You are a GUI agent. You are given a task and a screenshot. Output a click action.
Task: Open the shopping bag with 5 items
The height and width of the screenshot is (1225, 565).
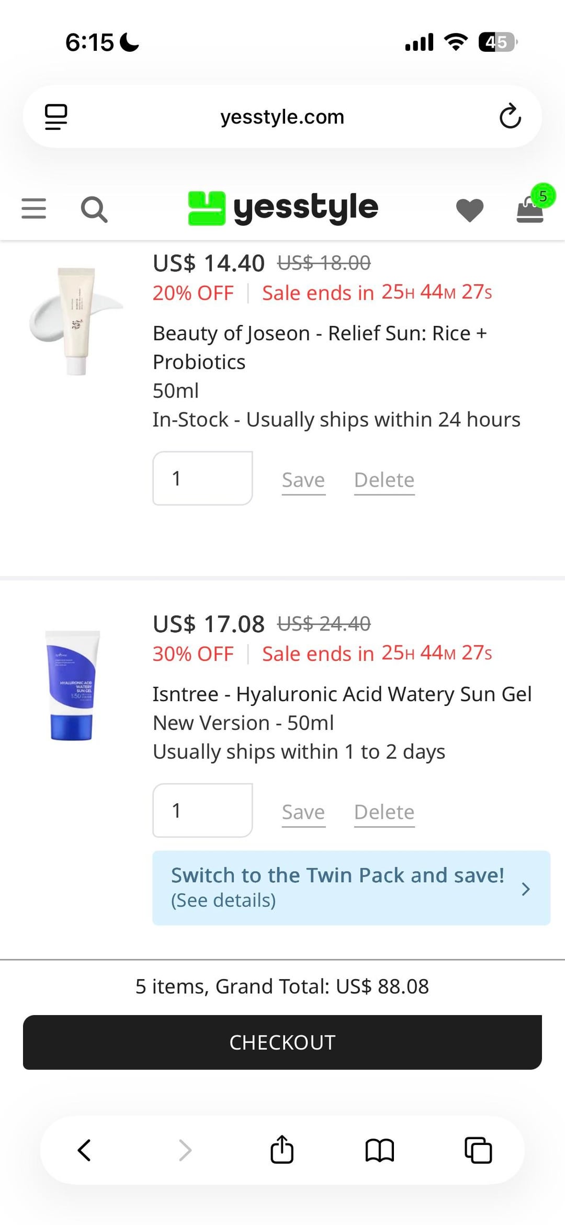tap(531, 209)
